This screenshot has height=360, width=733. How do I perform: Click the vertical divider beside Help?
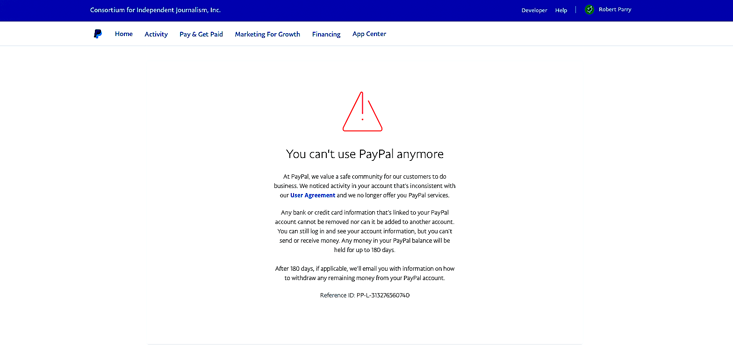(x=576, y=10)
